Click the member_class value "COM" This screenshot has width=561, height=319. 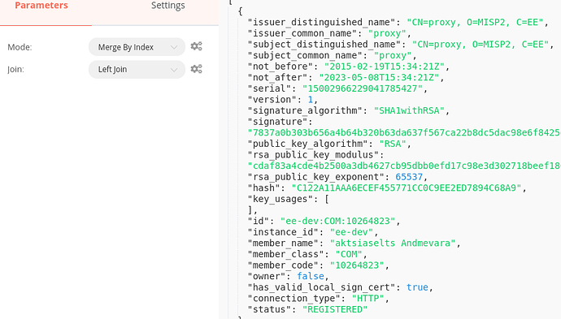[349, 255]
